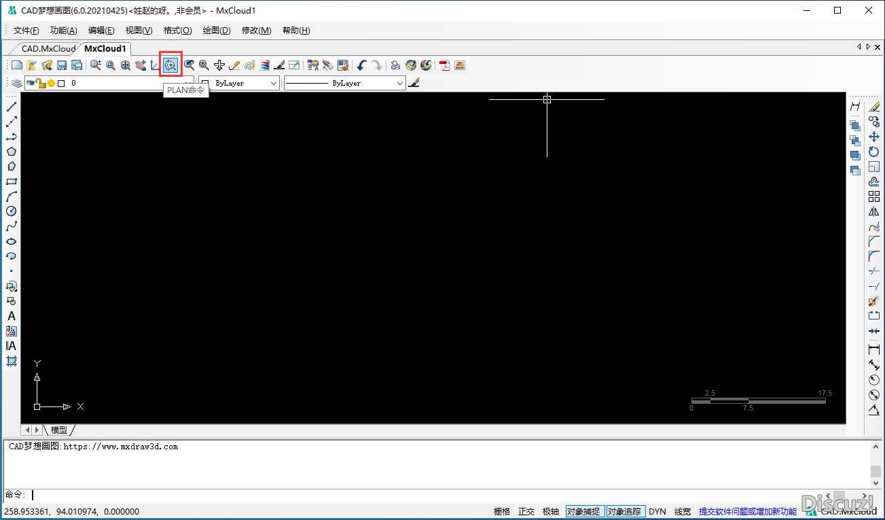Screen dimensions: 885x520
Task: Toggle 对象追踪 object tracking
Action: [624, 511]
